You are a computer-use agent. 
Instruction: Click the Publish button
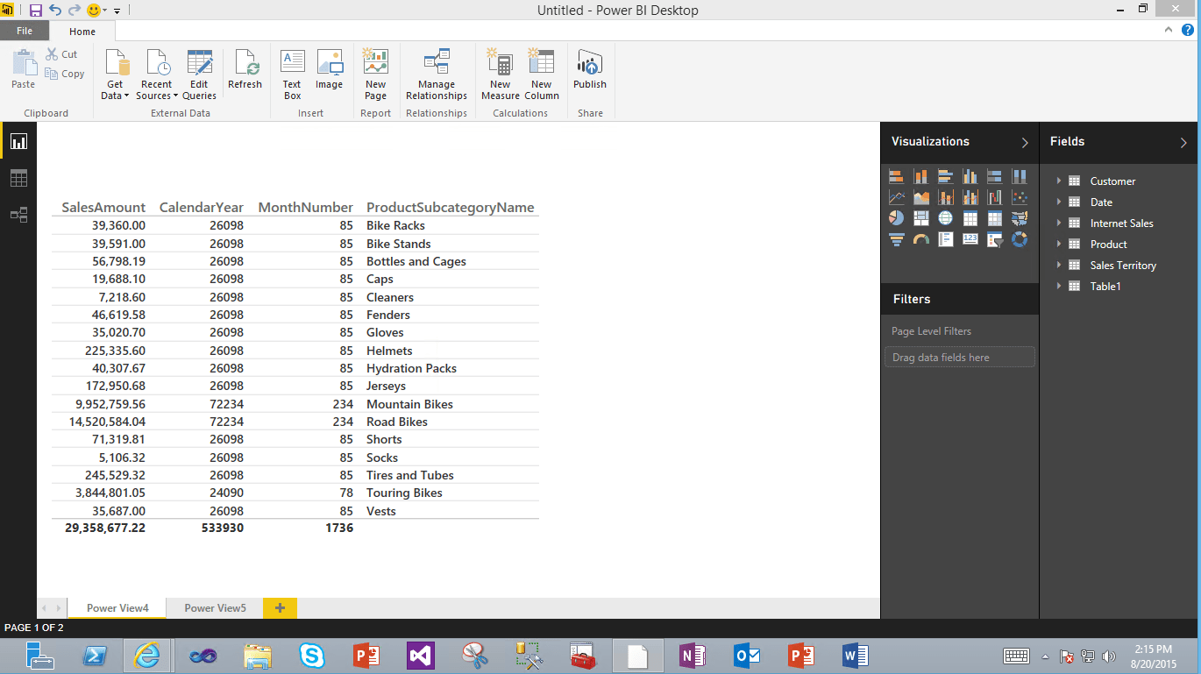[x=590, y=70]
